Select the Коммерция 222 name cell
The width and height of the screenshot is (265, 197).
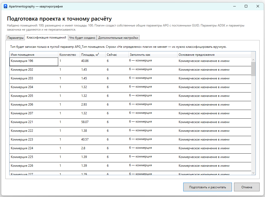pos(34,132)
